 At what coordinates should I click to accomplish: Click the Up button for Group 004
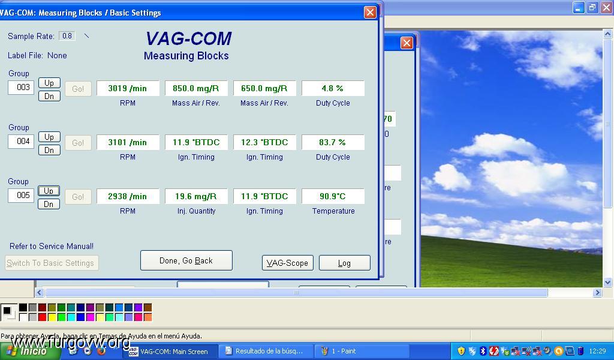49,137
